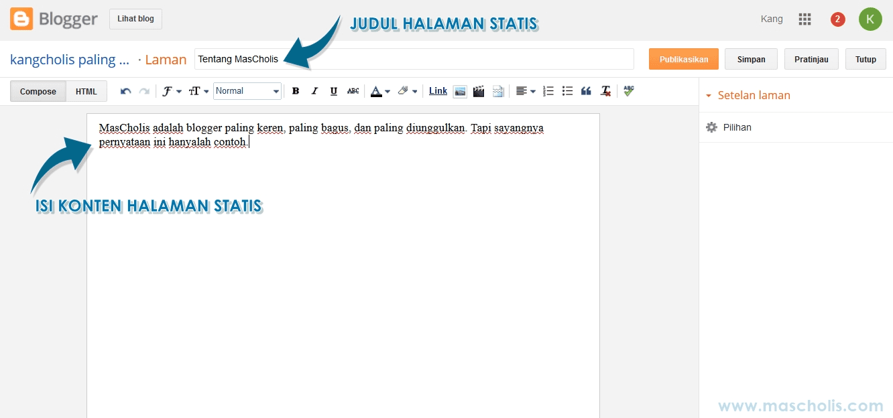The image size is (893, 418).
Task: Open the Pilihan settings gear
Action: (711, 127)
